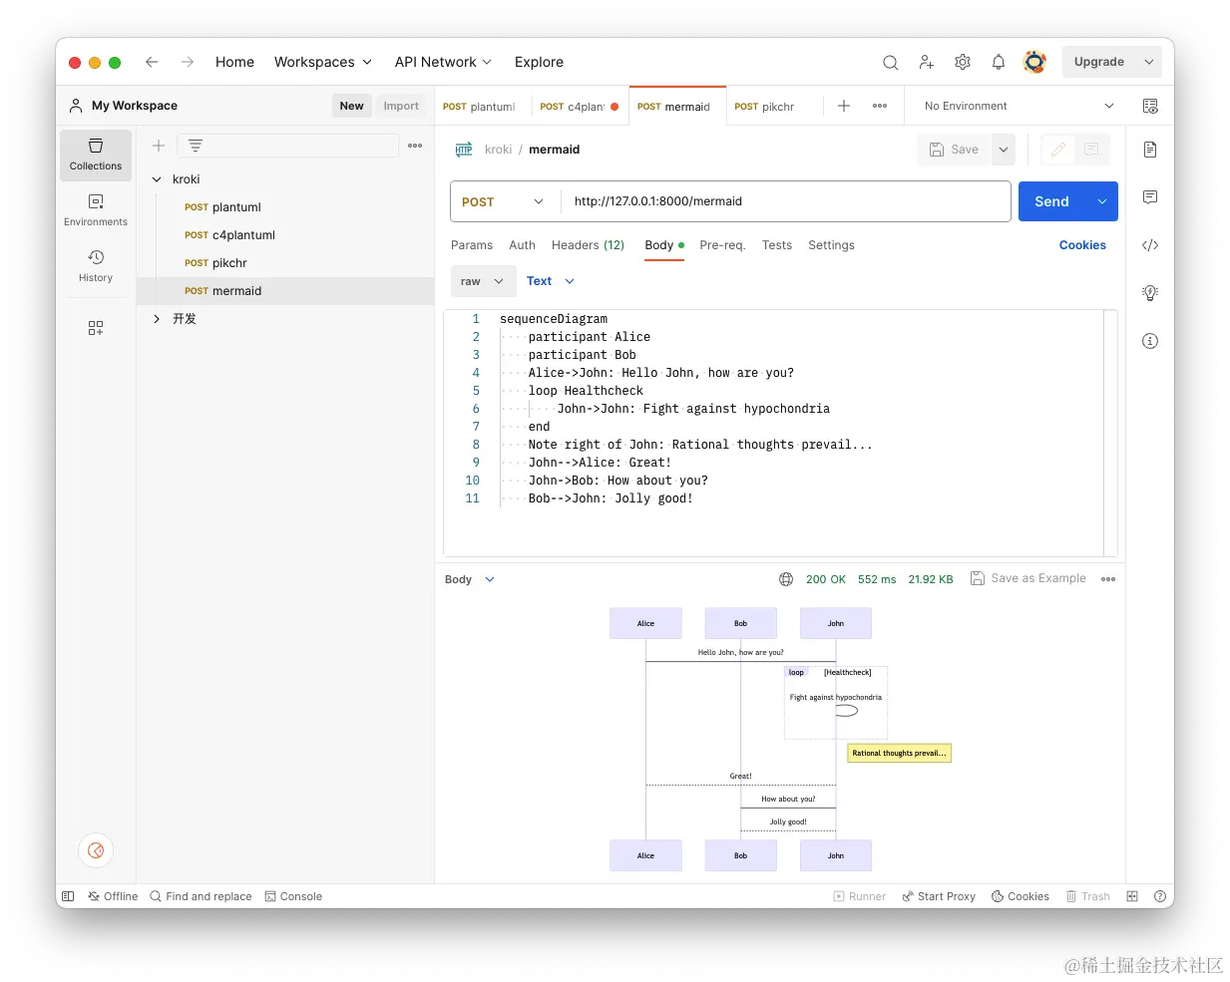The image size is (1230, 982).
Task: Open collections more options ellipsis
Action: (x=415, y=146)
